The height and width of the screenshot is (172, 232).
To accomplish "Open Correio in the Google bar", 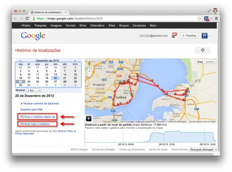I will click(x=70, y=25).
